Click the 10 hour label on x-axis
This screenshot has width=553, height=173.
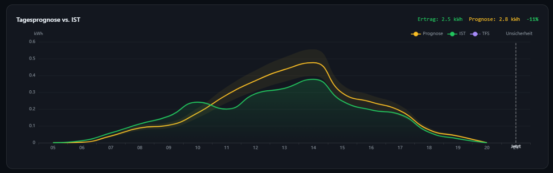coord(197,148)
